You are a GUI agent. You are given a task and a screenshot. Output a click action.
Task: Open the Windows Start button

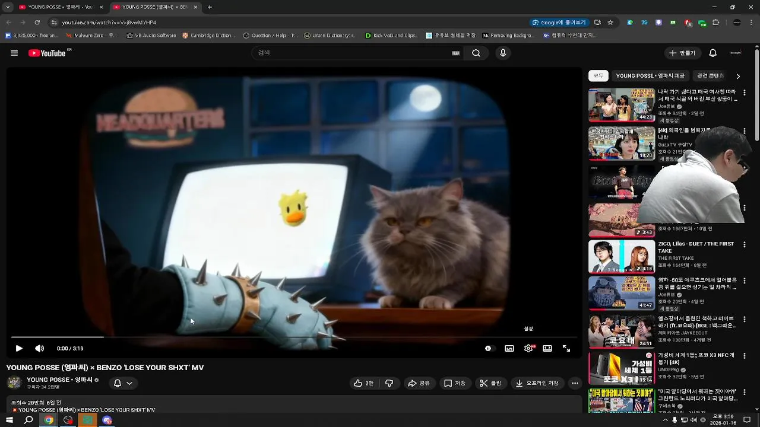(x=9, y=420)
